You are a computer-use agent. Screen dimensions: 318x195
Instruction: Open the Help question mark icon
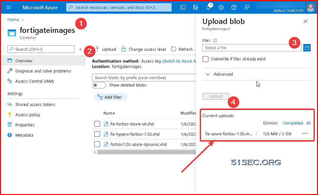pyautogui.click(x=234, y=7)
